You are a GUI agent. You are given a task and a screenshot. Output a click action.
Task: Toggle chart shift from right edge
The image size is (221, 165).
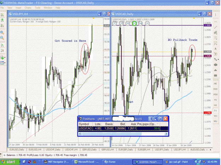coord(2,50)
